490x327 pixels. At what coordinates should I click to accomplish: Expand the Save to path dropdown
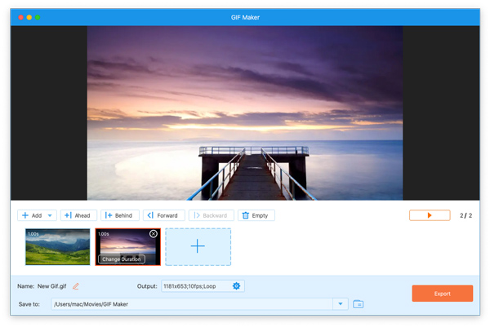click(341, 304)
